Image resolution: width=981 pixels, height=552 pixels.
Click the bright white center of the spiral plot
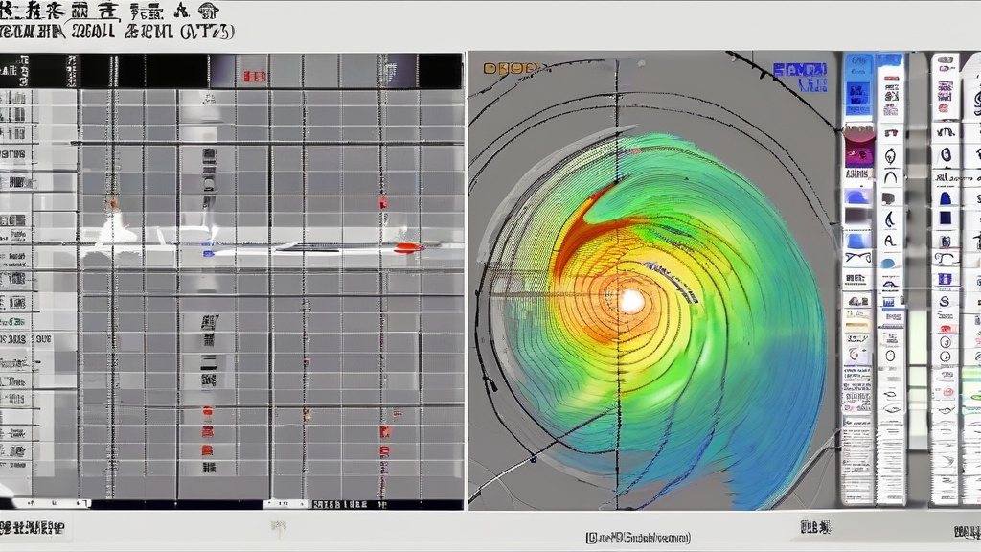tap(631, 301)
